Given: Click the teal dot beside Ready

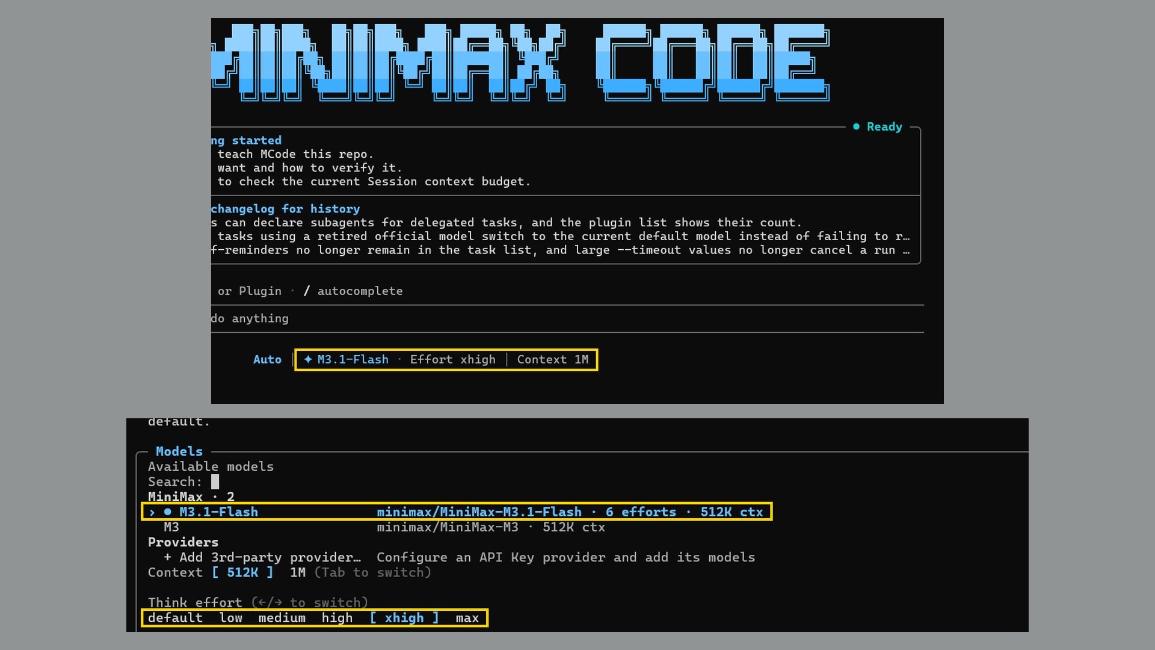Looking at the screenshot, I should point(856,126).
